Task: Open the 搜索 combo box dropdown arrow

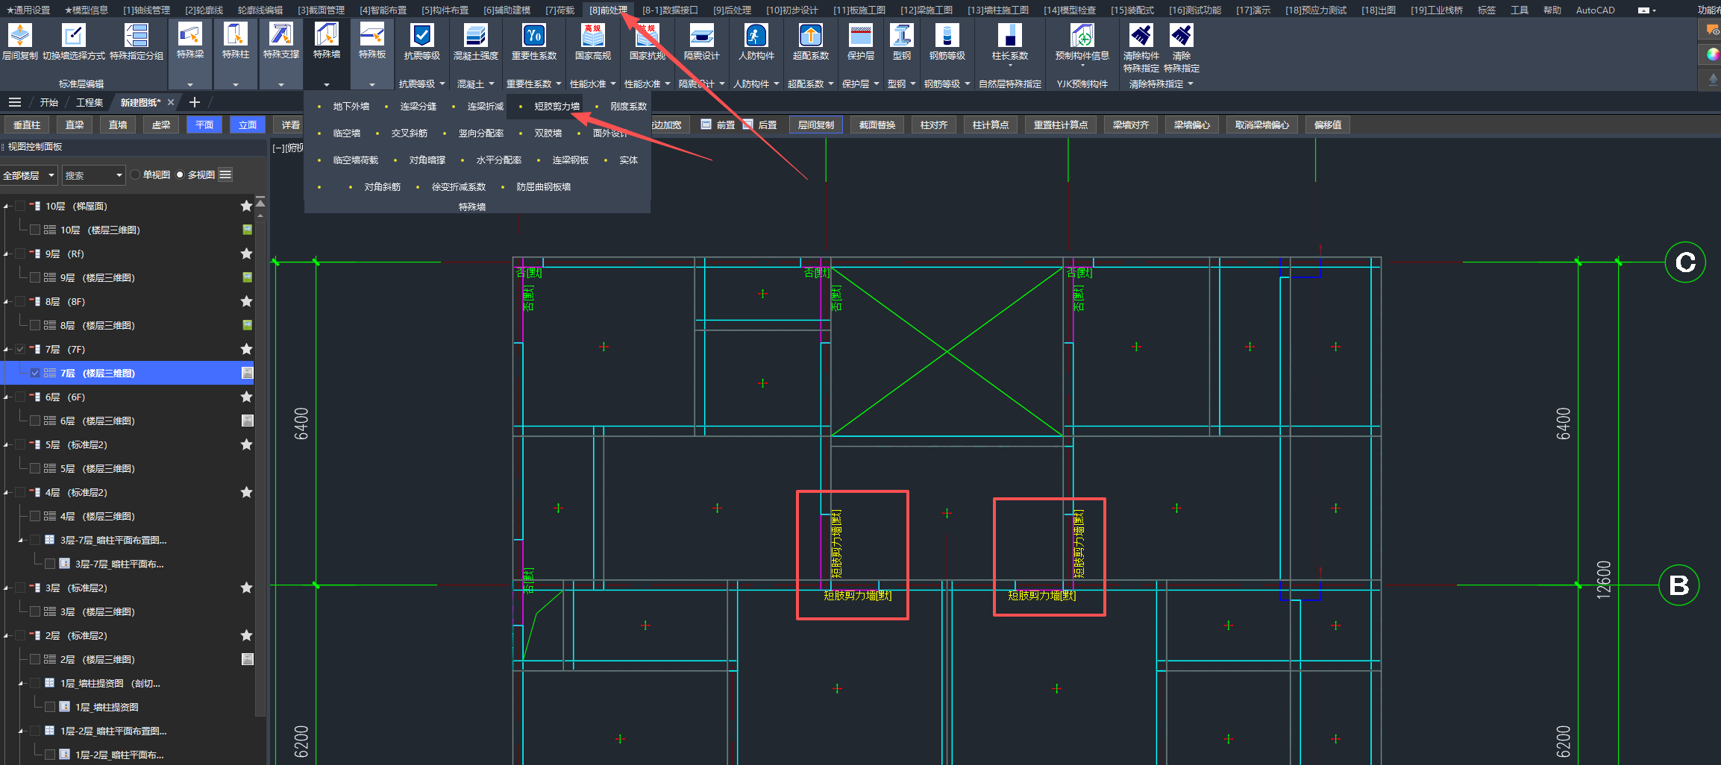Action: point(119,175)
